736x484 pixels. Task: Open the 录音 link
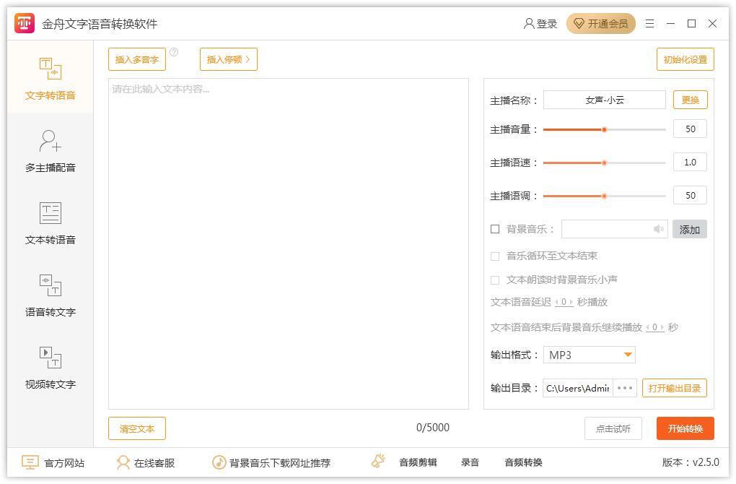coord(470,462)
